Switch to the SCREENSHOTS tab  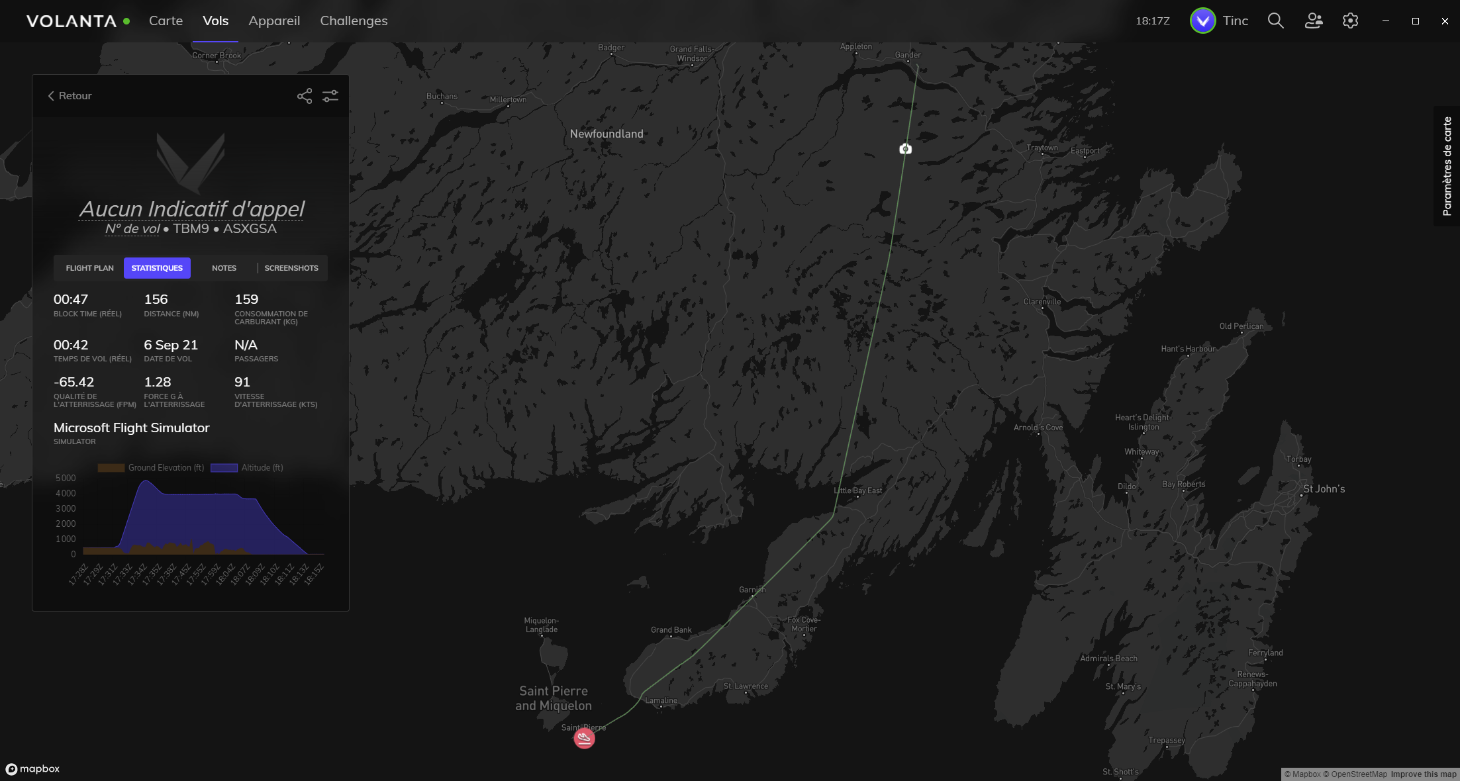click(291, 268)
